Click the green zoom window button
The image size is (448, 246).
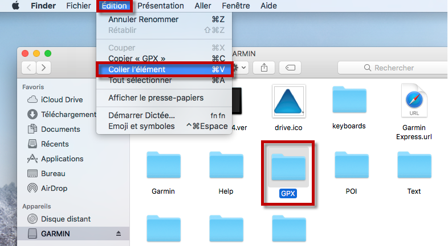pos(48,53)
